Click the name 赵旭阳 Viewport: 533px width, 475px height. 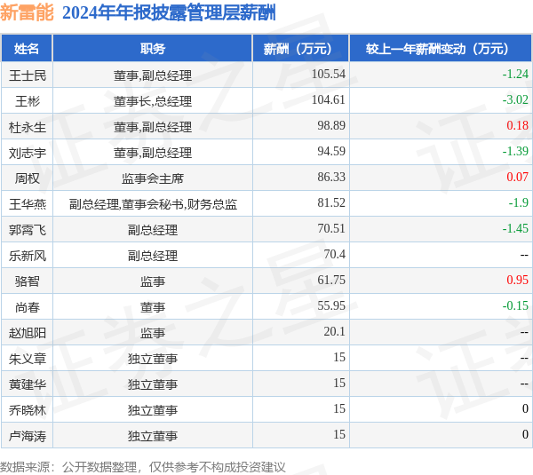click(x=28, y=333)
